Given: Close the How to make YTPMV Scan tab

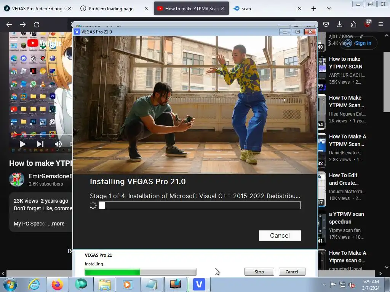Looking at the screenshot, I should (223, 8).
